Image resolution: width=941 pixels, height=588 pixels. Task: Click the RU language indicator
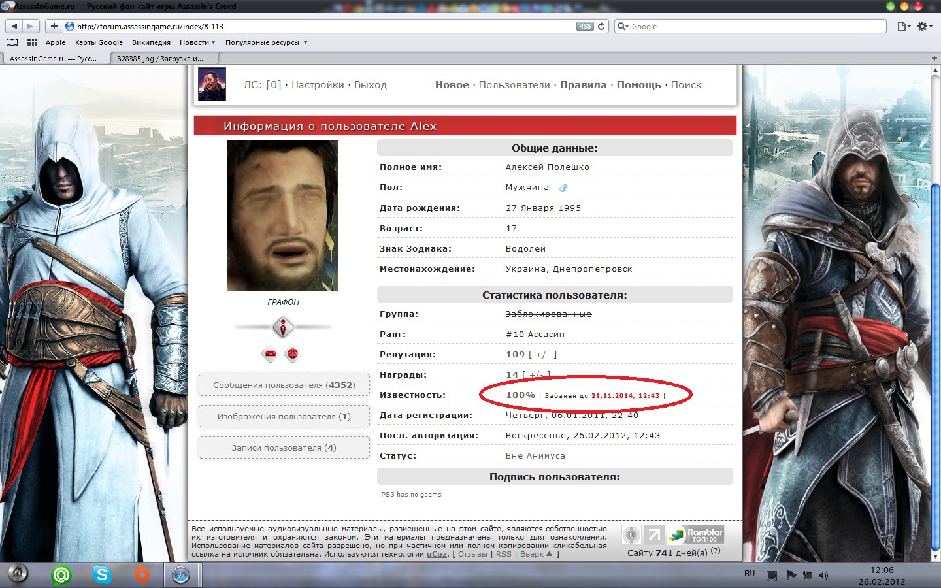(750, 574)
